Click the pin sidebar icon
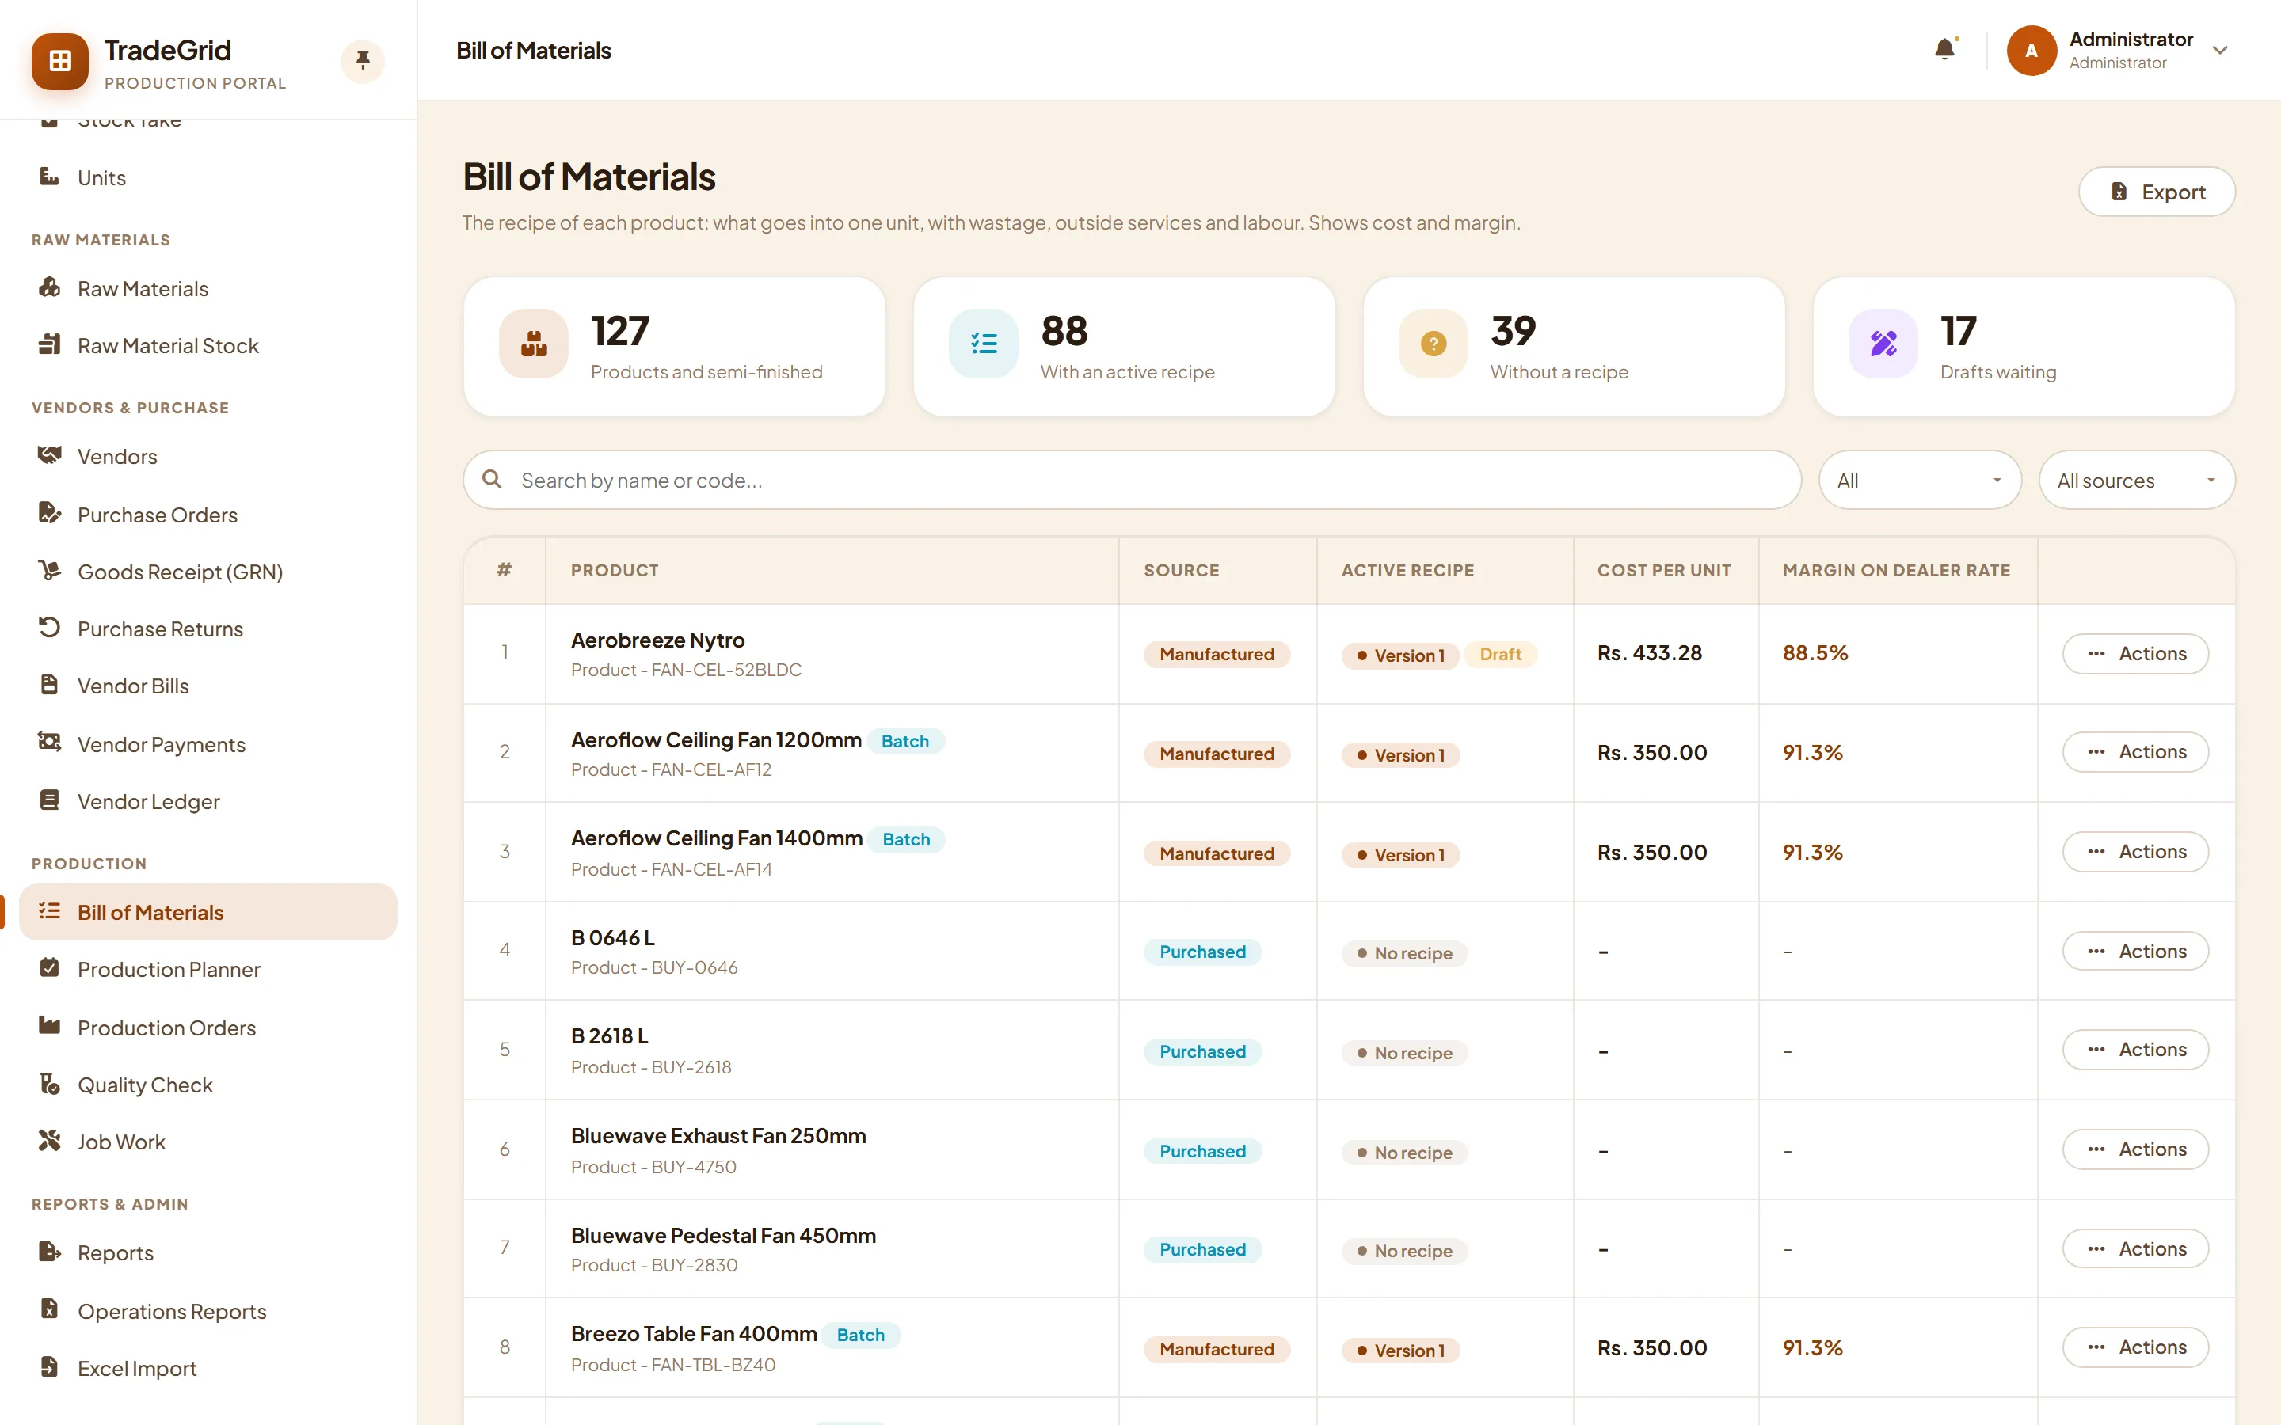Image resolution: width=2281 pixels, height=1425 pixels. [362, 61]
